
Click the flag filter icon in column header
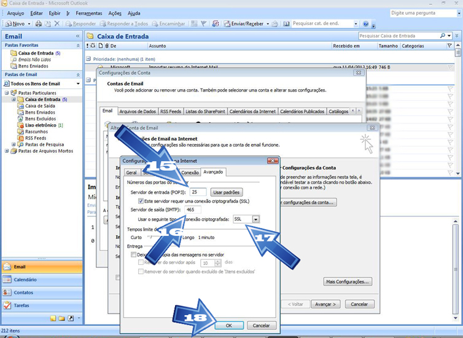449,46
